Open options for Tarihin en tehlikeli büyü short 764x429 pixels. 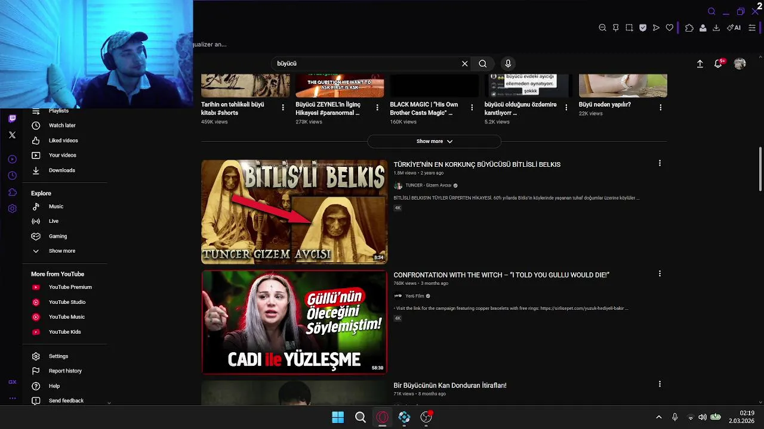[283, 108]
